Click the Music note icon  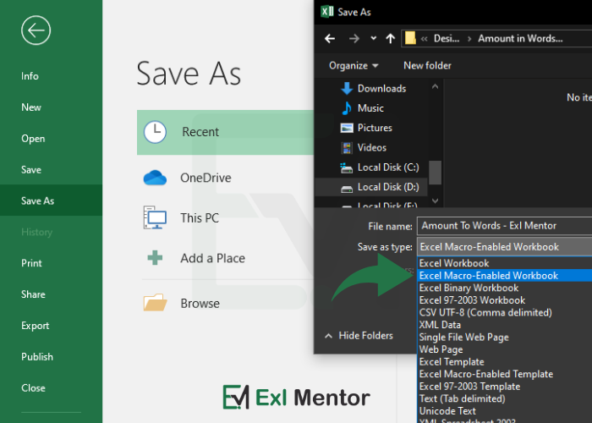click(347, 108)
